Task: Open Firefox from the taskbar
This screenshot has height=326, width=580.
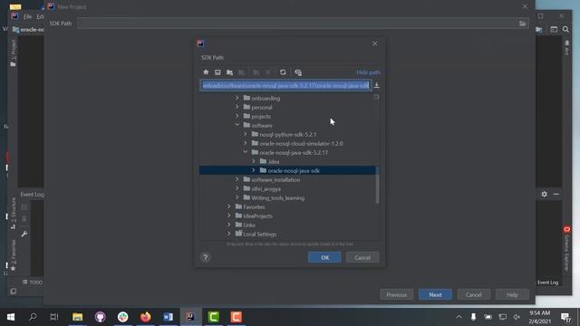Action: [145, 317]
